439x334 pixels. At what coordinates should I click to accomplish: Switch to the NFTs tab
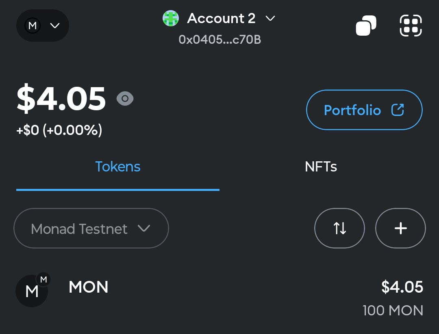[x=321, y=167]
